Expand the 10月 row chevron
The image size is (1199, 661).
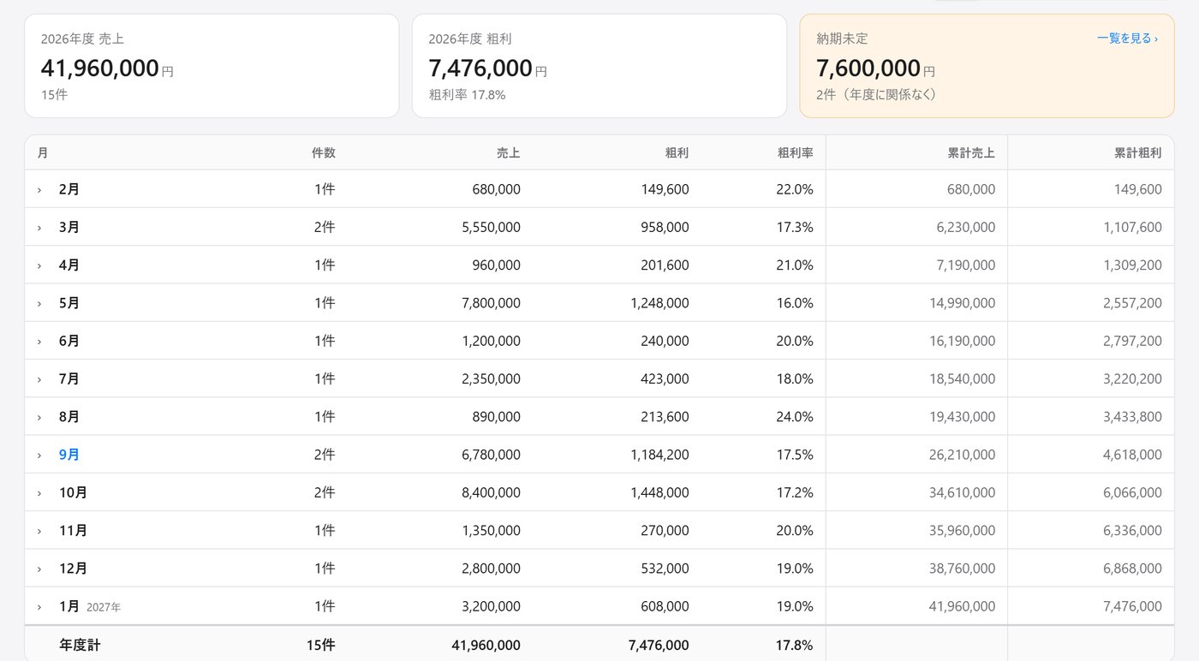(x=39, y=493)
